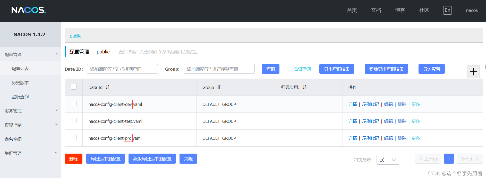Expand the 权限控制 sidebar section
Screen dimensions: 486x178
pyautogui.click(x=31, y=125)
